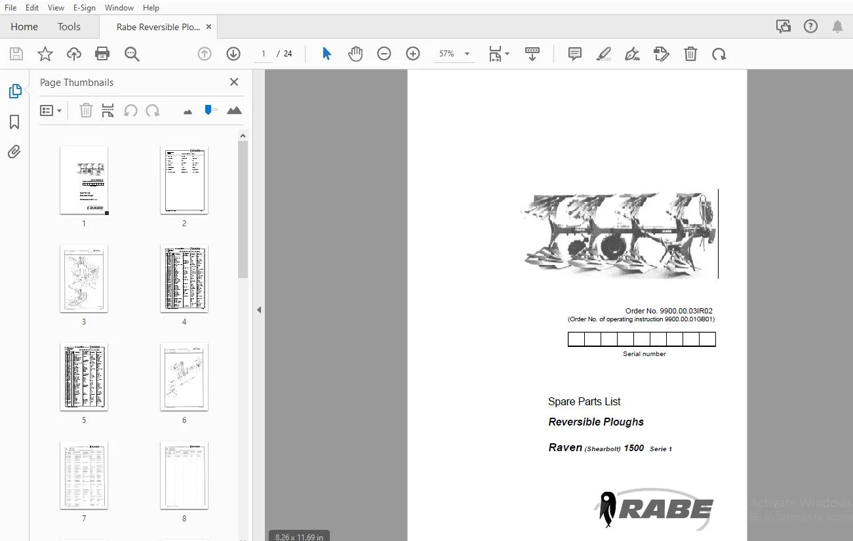Choose the selection arrow tool

(x=327, y=54)
